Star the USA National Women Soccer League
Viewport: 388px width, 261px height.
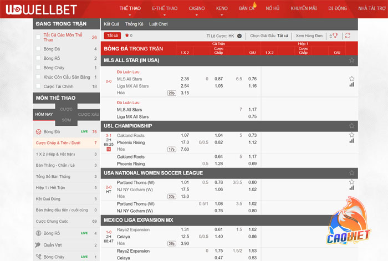351,173
